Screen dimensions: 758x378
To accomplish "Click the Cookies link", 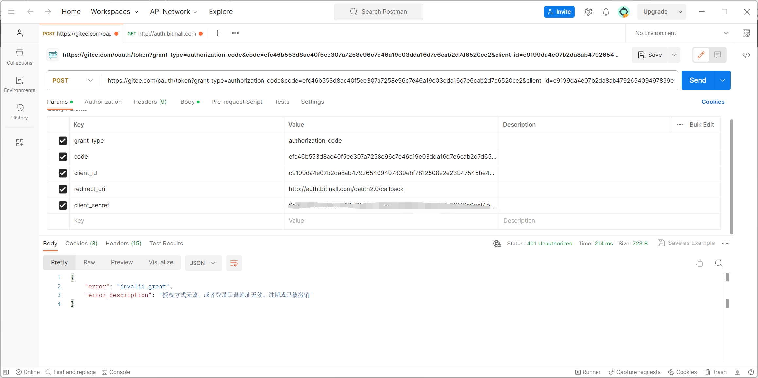I will 713,102.
